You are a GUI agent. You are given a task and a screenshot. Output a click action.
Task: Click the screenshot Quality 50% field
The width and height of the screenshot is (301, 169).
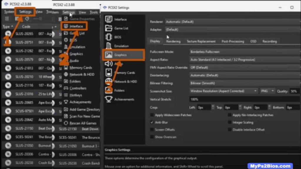(295, 91)
